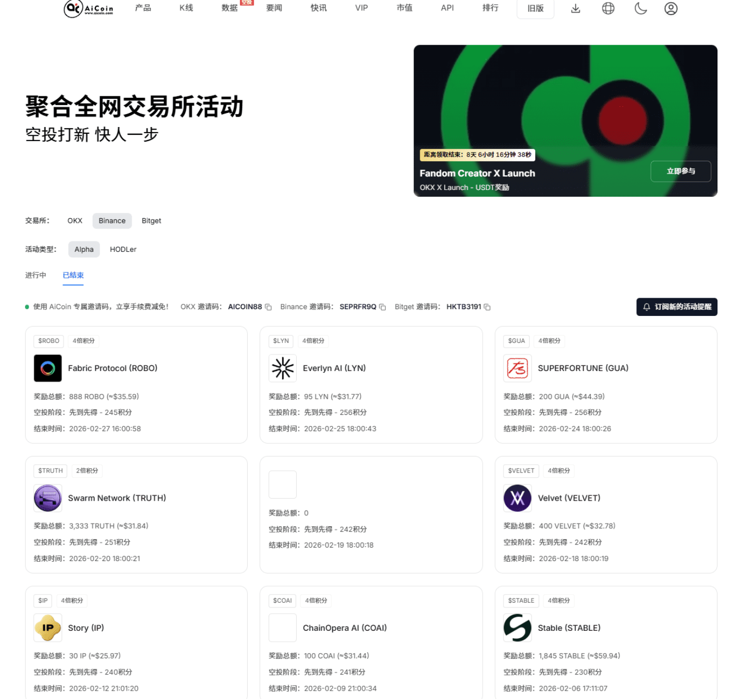Screen dimensions: 731x699
Task: Select the OKX exchange filter
Action: [x=74, y=221]
